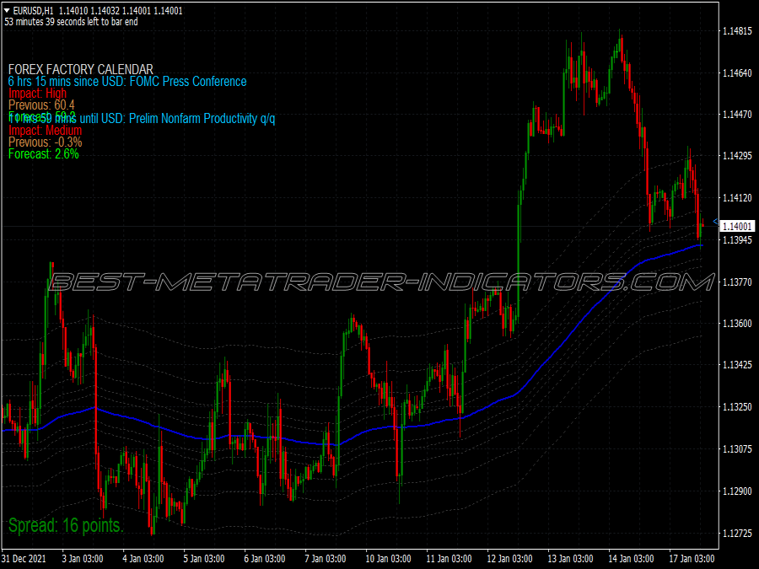Click the '6 Jan 03:00' time axis label
Viewport: 759px width, 569px height.
point(265,558)
